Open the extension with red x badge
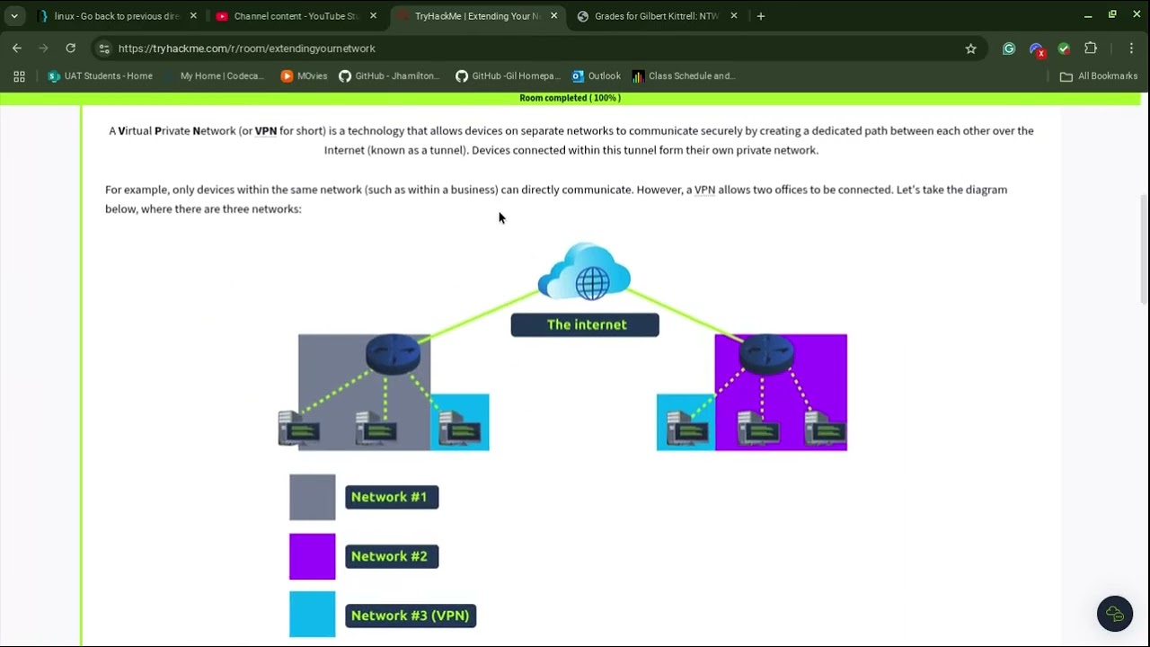Image resolution: width=1150 pixels, height=647 pixels. point(1037,49)
